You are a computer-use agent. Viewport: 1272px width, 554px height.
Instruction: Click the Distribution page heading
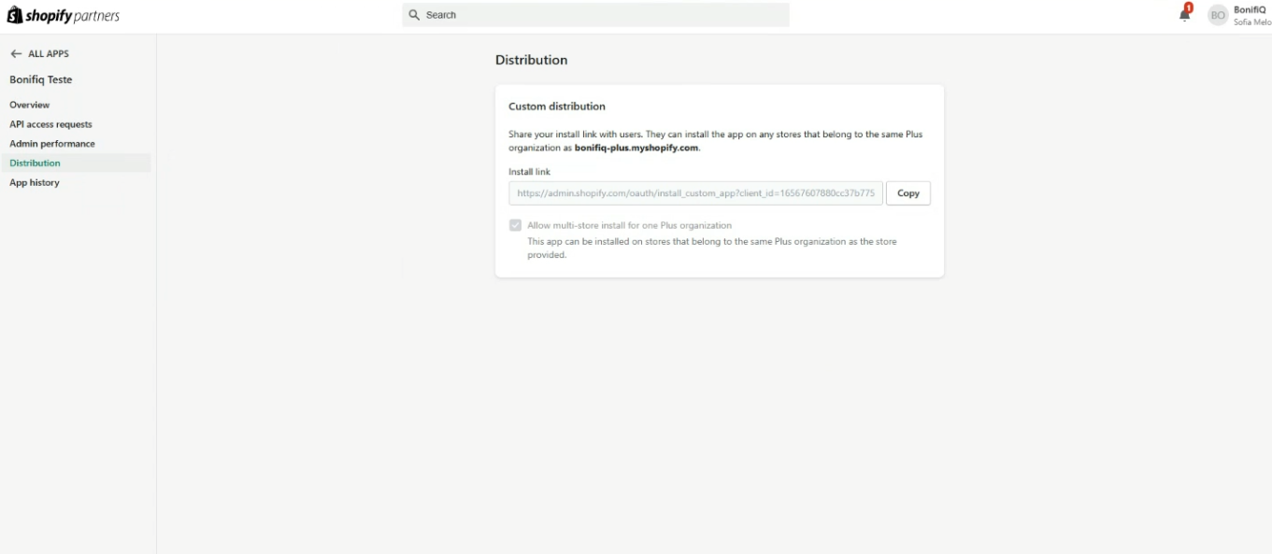tap(531, 60)
